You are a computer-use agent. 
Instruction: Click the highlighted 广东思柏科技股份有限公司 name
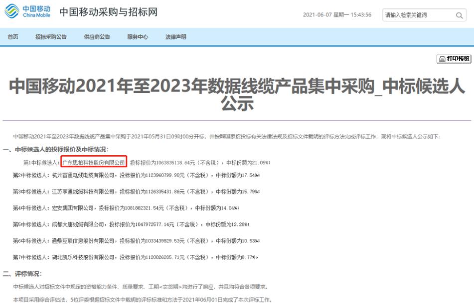tap(94, 163)
